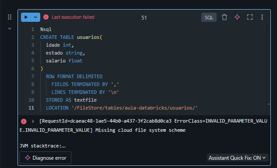Image resolution: width=277 pixels, height=168 pixels.
Task: Click STORED AS textfile line
Action: click(x=71, y=100)
